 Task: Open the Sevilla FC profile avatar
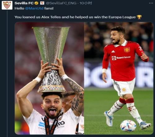[x=7, y=5]
